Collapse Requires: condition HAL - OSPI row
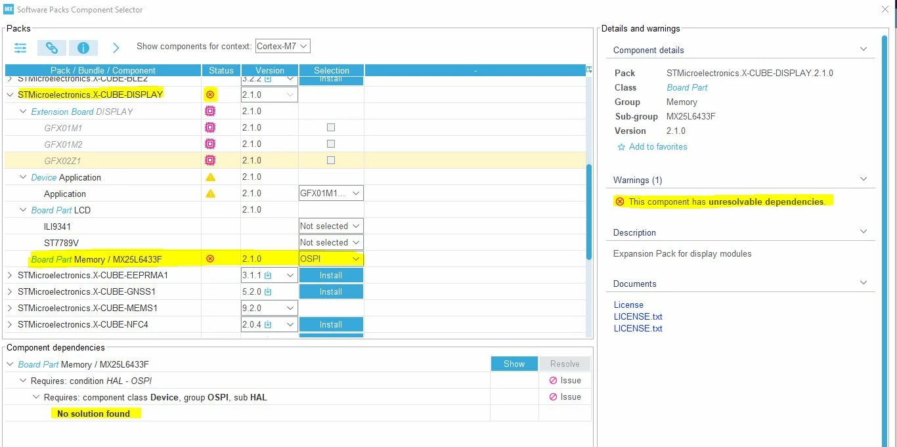Viewport: 897px width, 447px height. pyautogui.click(x=23, y=381)
